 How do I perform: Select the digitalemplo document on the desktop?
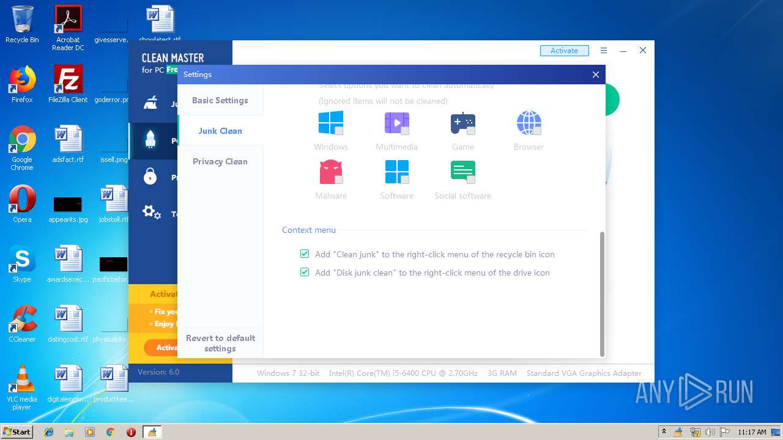click(68, 384)
